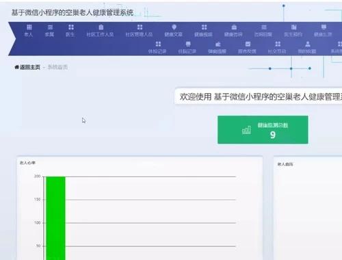Open the 我的收藏 person icon menu
The image size is (342, 260).
coord(308,44)
